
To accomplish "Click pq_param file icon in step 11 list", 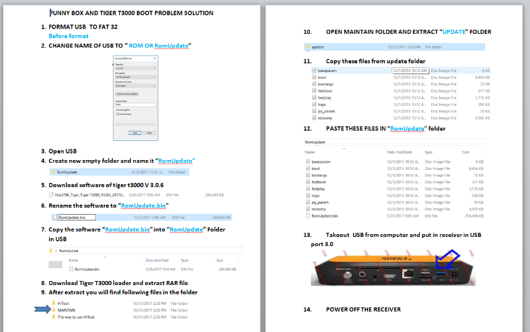I will [314, 111].
